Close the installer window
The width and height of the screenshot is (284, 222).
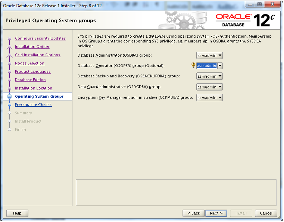(x=272, y=4)
